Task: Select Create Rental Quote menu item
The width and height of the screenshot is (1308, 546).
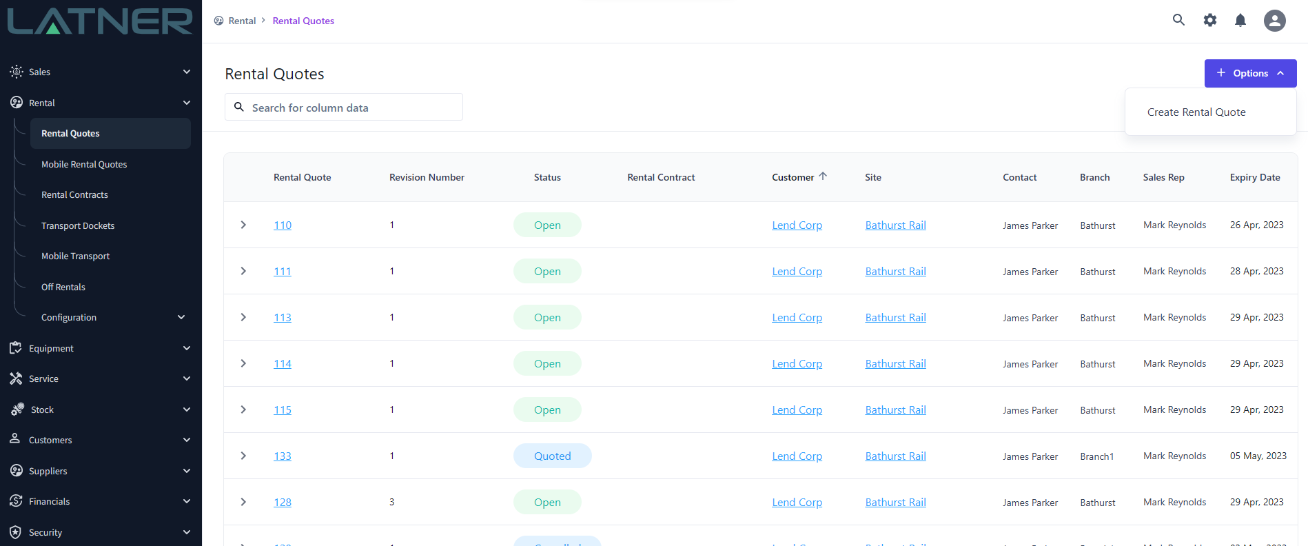Action: tap(1196, 112)
